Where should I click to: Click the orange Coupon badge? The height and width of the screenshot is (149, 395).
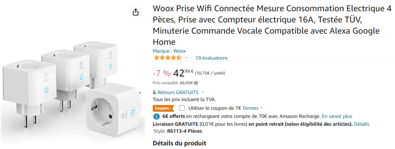[x=163, y=108]
